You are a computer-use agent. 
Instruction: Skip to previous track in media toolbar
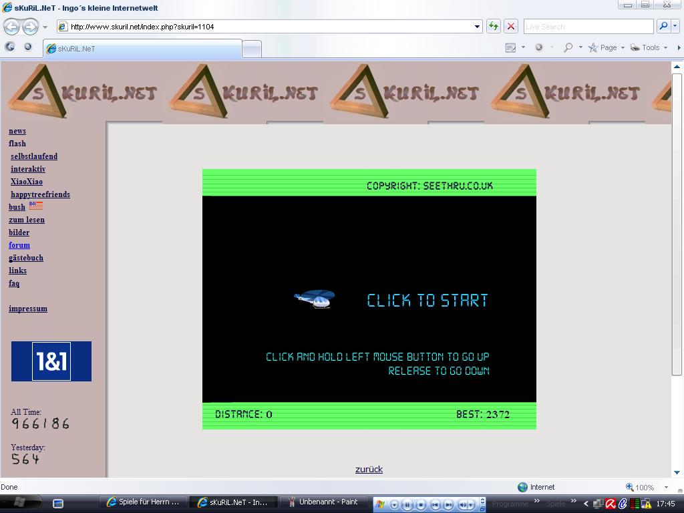pos(436,505)
